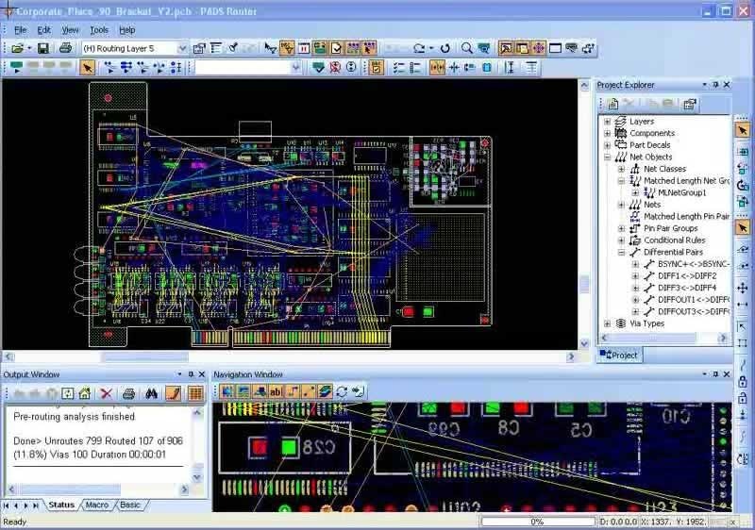755x530 pixels.
Task: Open the Help menu
Action: [127, 30]
